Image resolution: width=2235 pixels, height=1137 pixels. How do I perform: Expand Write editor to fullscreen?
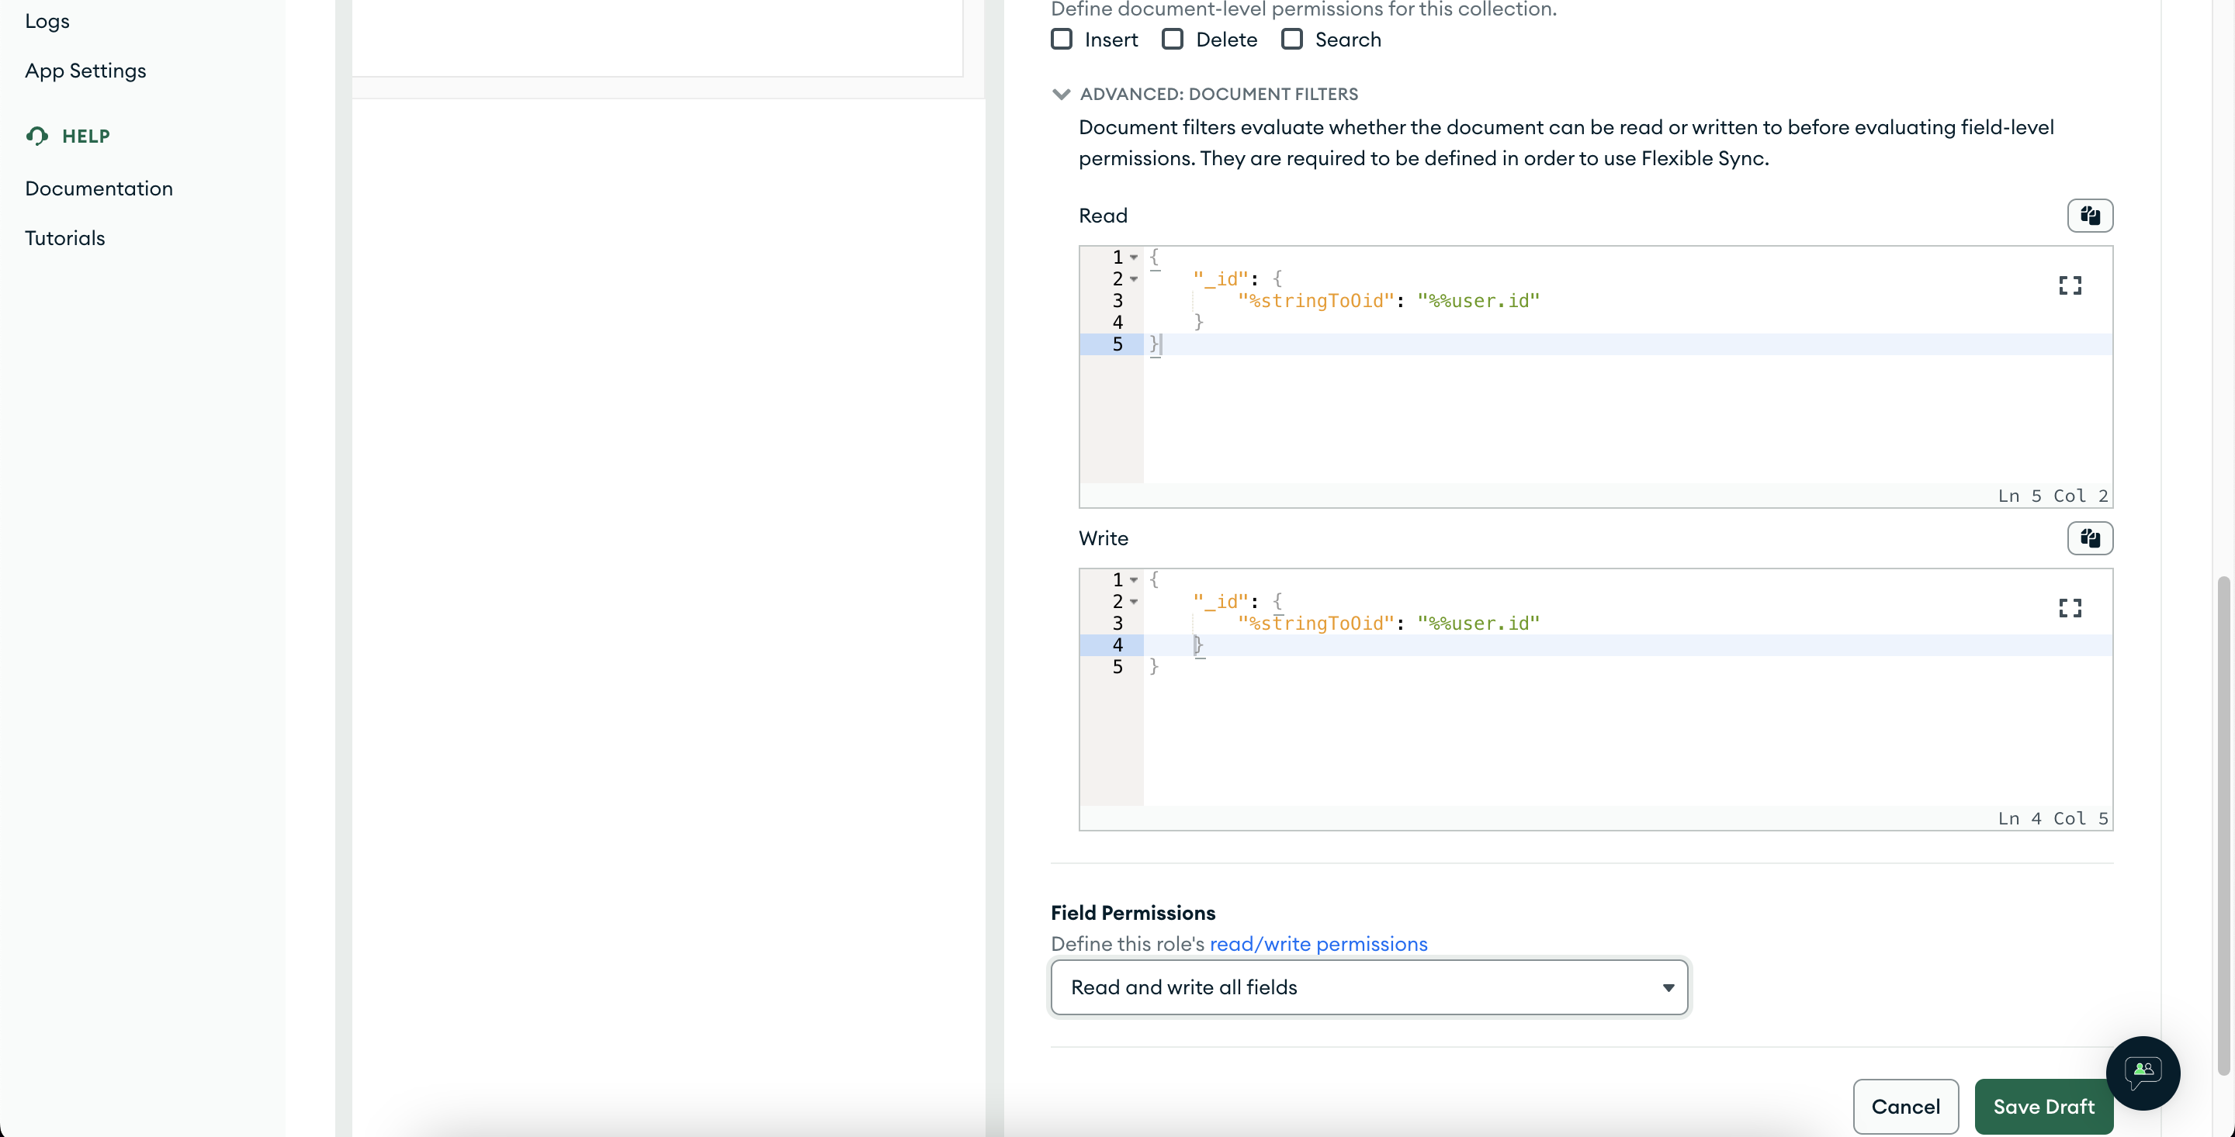pos(2069,608)
